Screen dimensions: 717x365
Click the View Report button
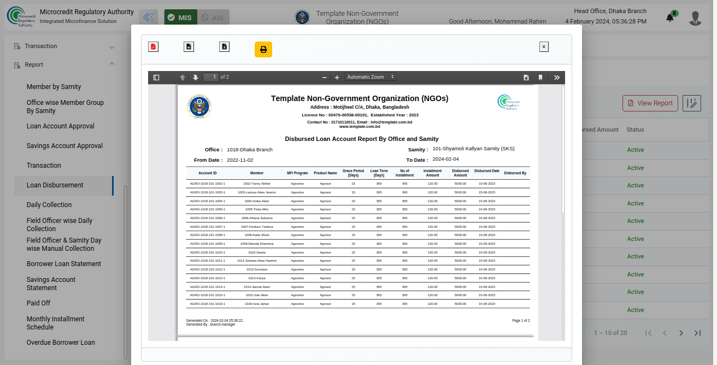650,103
